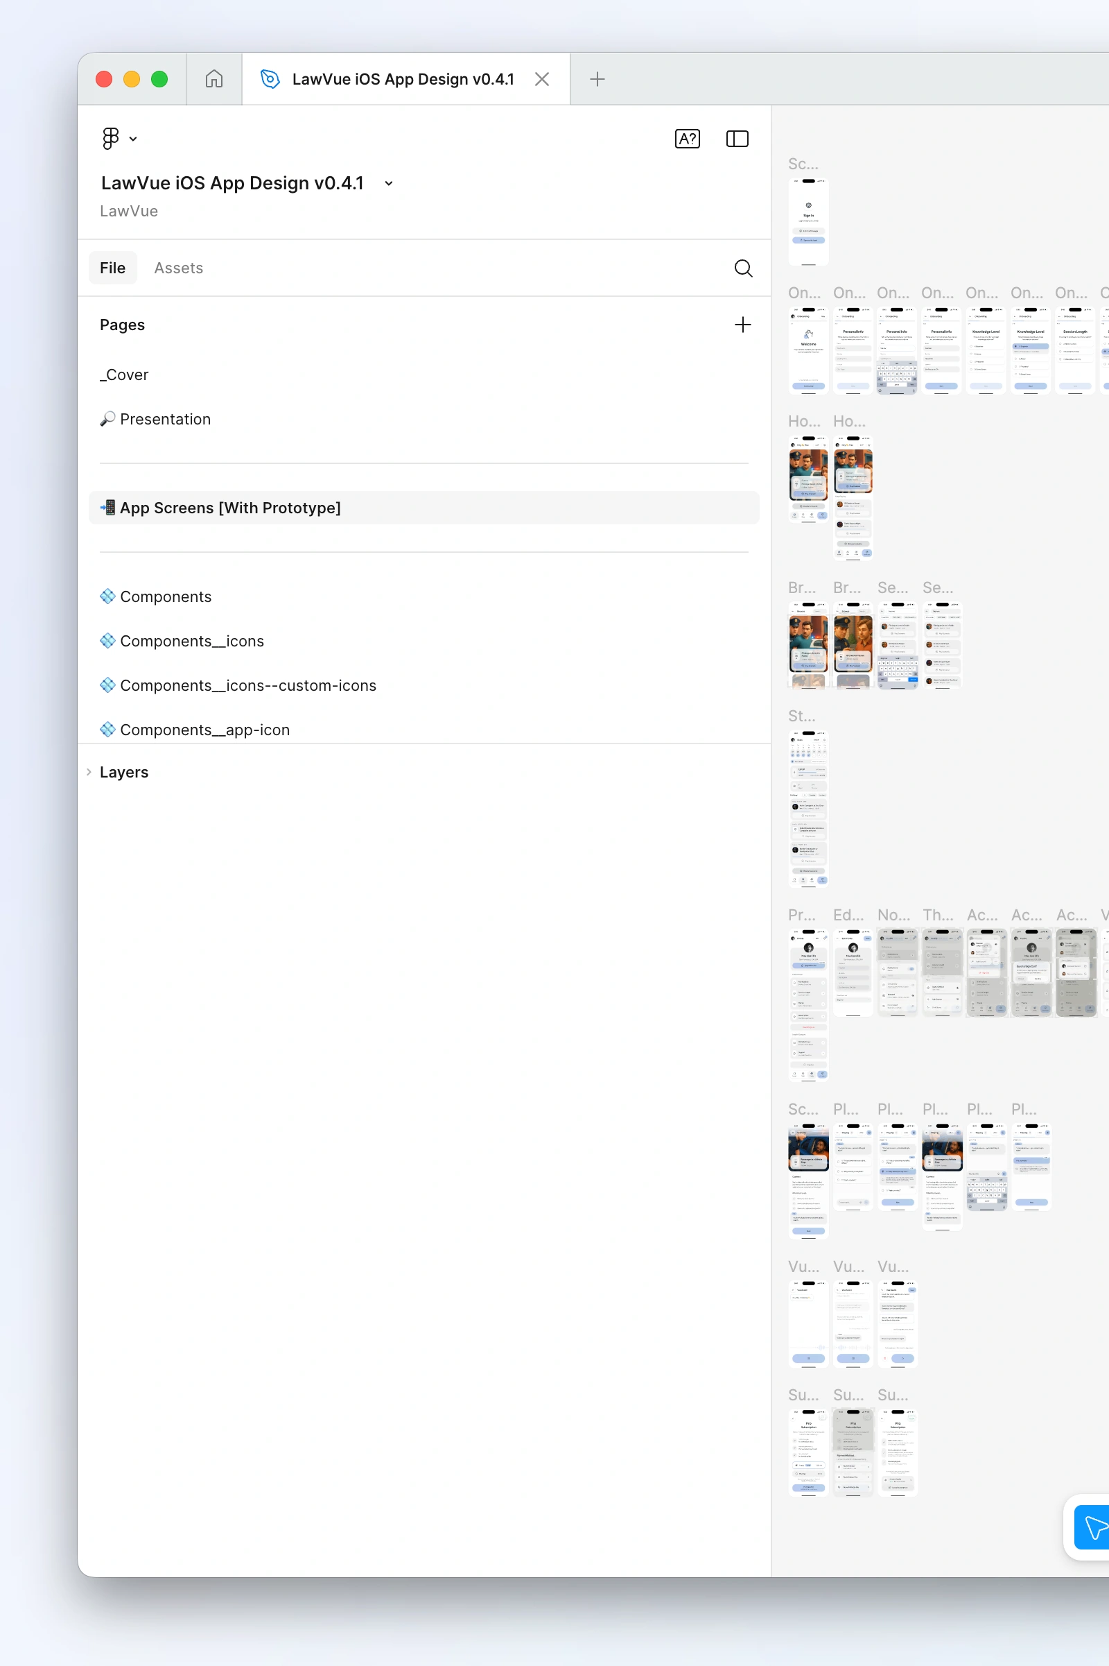Click the LawVue team name link
The height and width of the screenshot is (1666, 1109).
coord(129,211)
